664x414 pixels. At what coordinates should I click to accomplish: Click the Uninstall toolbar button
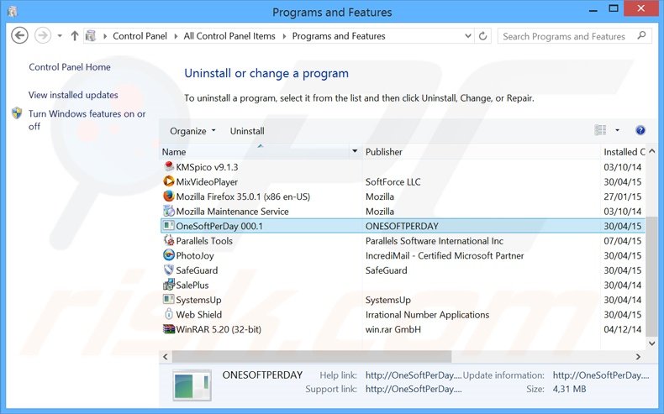pos(247,131)
